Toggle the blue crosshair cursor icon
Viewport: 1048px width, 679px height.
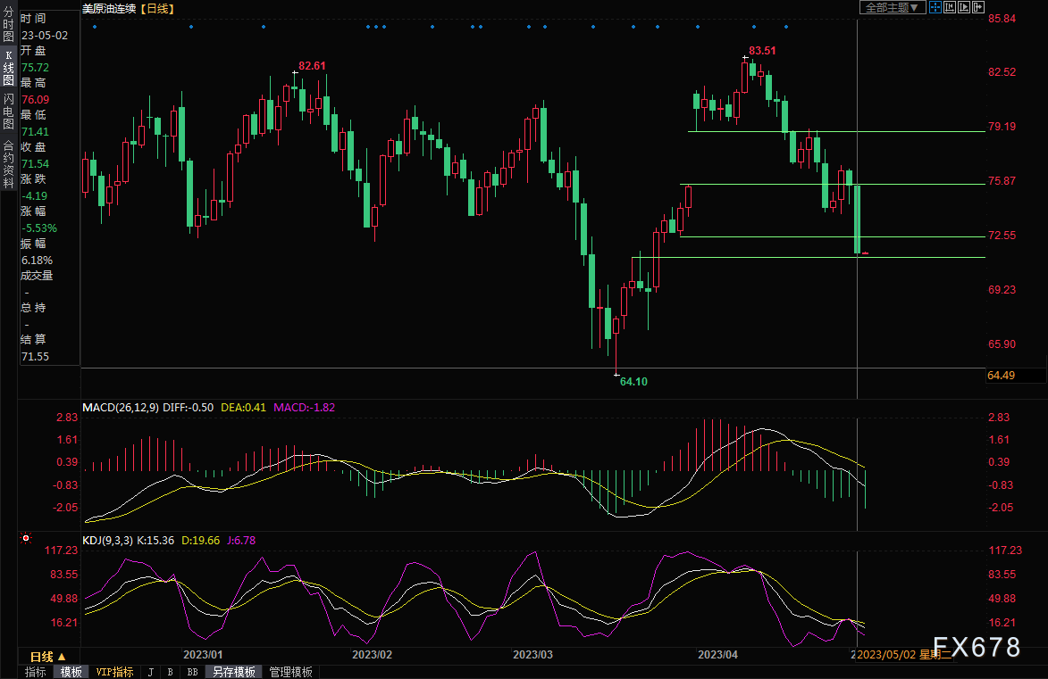point(935,7)
